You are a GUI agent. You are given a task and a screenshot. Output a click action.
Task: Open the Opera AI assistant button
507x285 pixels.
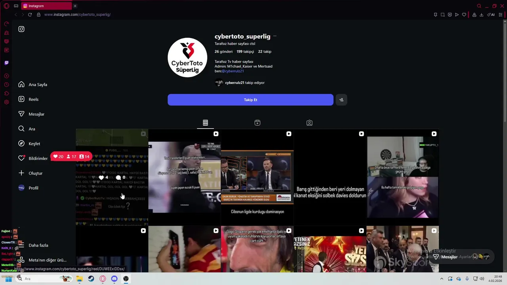point(491,15)
